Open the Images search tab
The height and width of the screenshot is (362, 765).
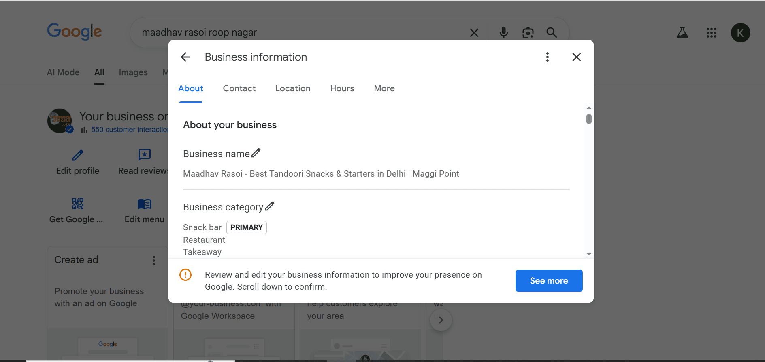click(x=133, y=72)
